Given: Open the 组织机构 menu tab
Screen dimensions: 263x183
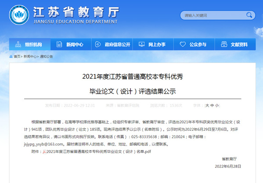Looking at the screenshot, I should tap(30, 44).
